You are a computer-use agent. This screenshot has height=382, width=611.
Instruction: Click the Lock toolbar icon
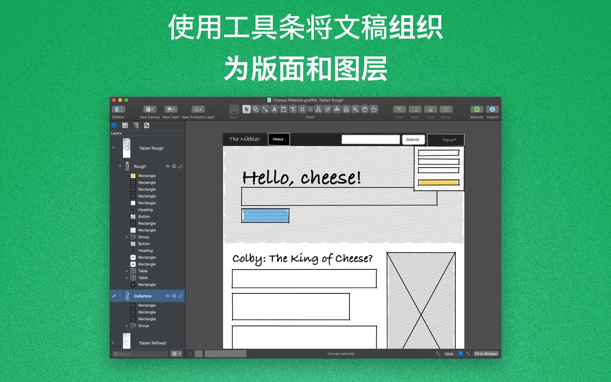tap(430, 109)
